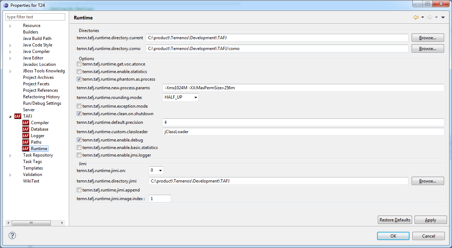Click the TAFJ Logger icon in tree
This screenshot has height=248, width=452.
pos(26,136)
